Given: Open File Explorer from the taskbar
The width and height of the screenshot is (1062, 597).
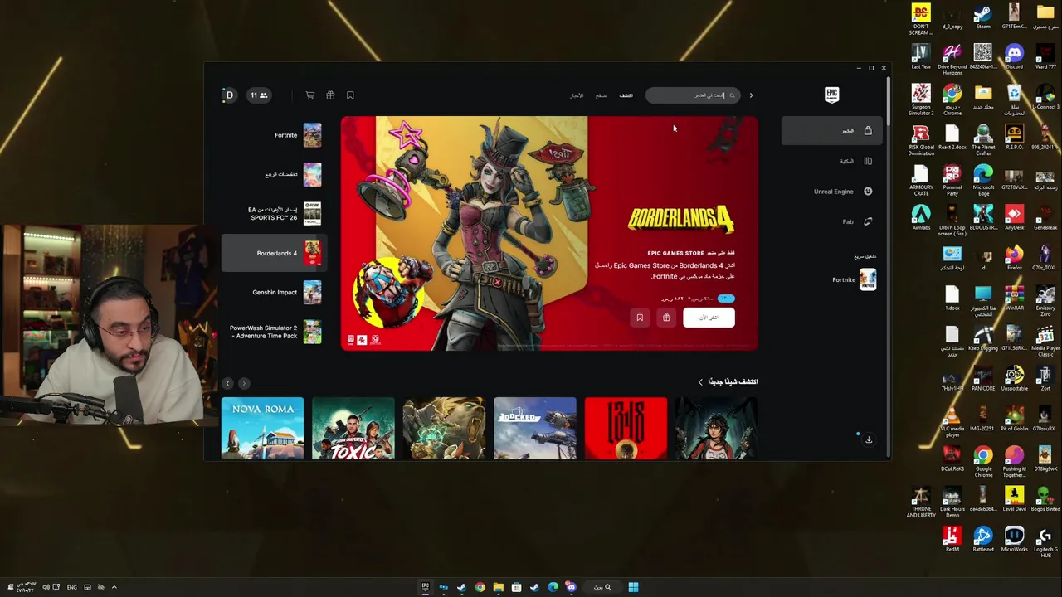Looking at the screenshot, I should coord(498,587).
